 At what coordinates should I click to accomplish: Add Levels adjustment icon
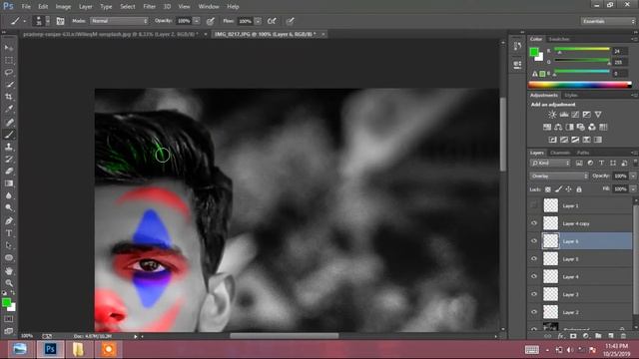point(564,115)
